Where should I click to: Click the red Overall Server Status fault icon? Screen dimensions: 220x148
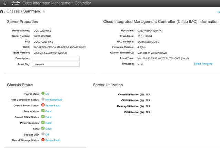click(43, 105)
